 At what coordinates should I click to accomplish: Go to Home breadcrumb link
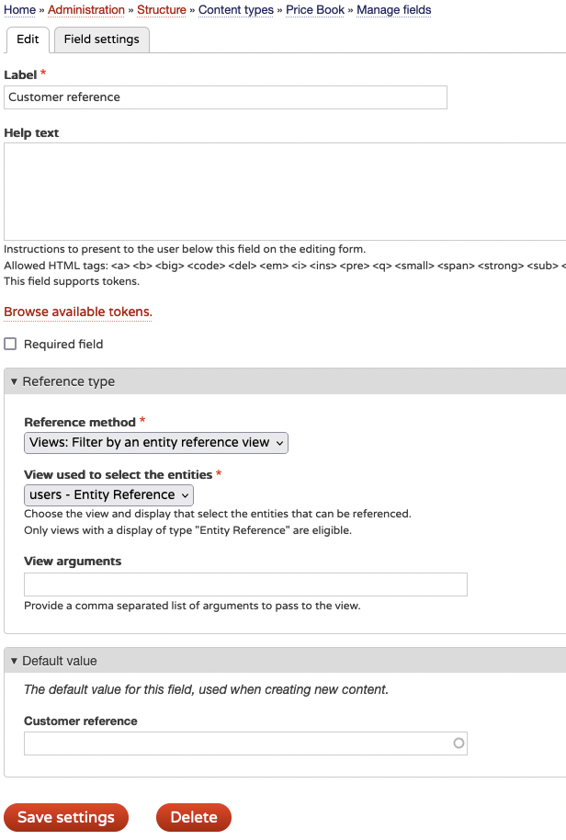click(19, 9)
